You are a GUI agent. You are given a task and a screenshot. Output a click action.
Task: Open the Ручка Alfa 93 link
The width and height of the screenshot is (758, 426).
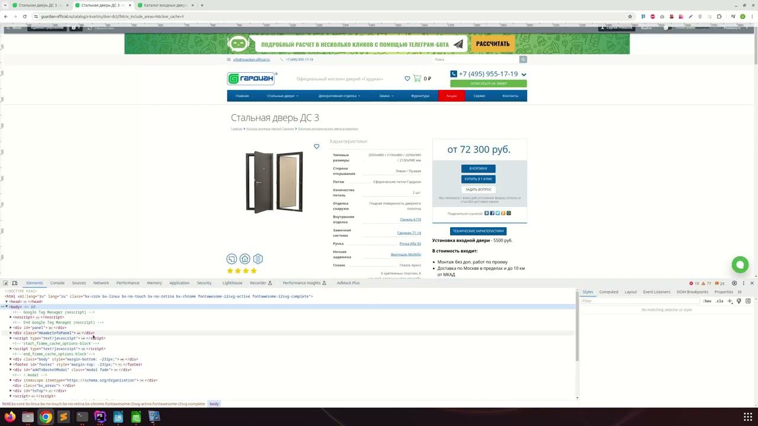point(410,244)
